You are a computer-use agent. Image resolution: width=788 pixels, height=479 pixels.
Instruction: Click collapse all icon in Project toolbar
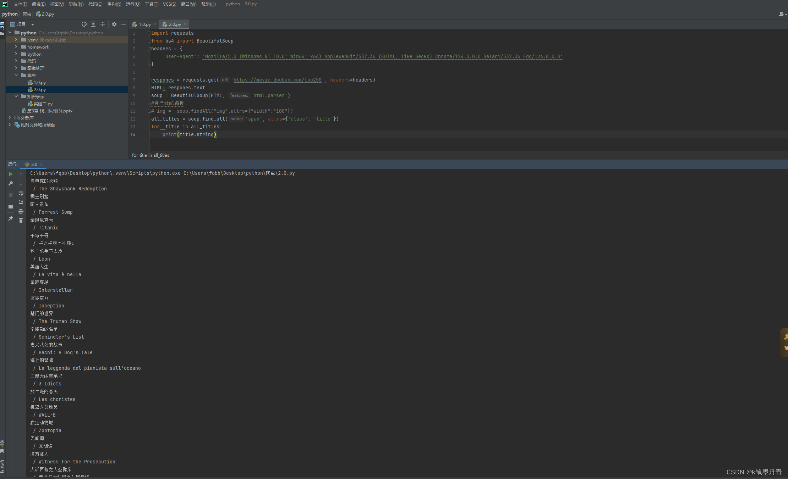[103, 24]
